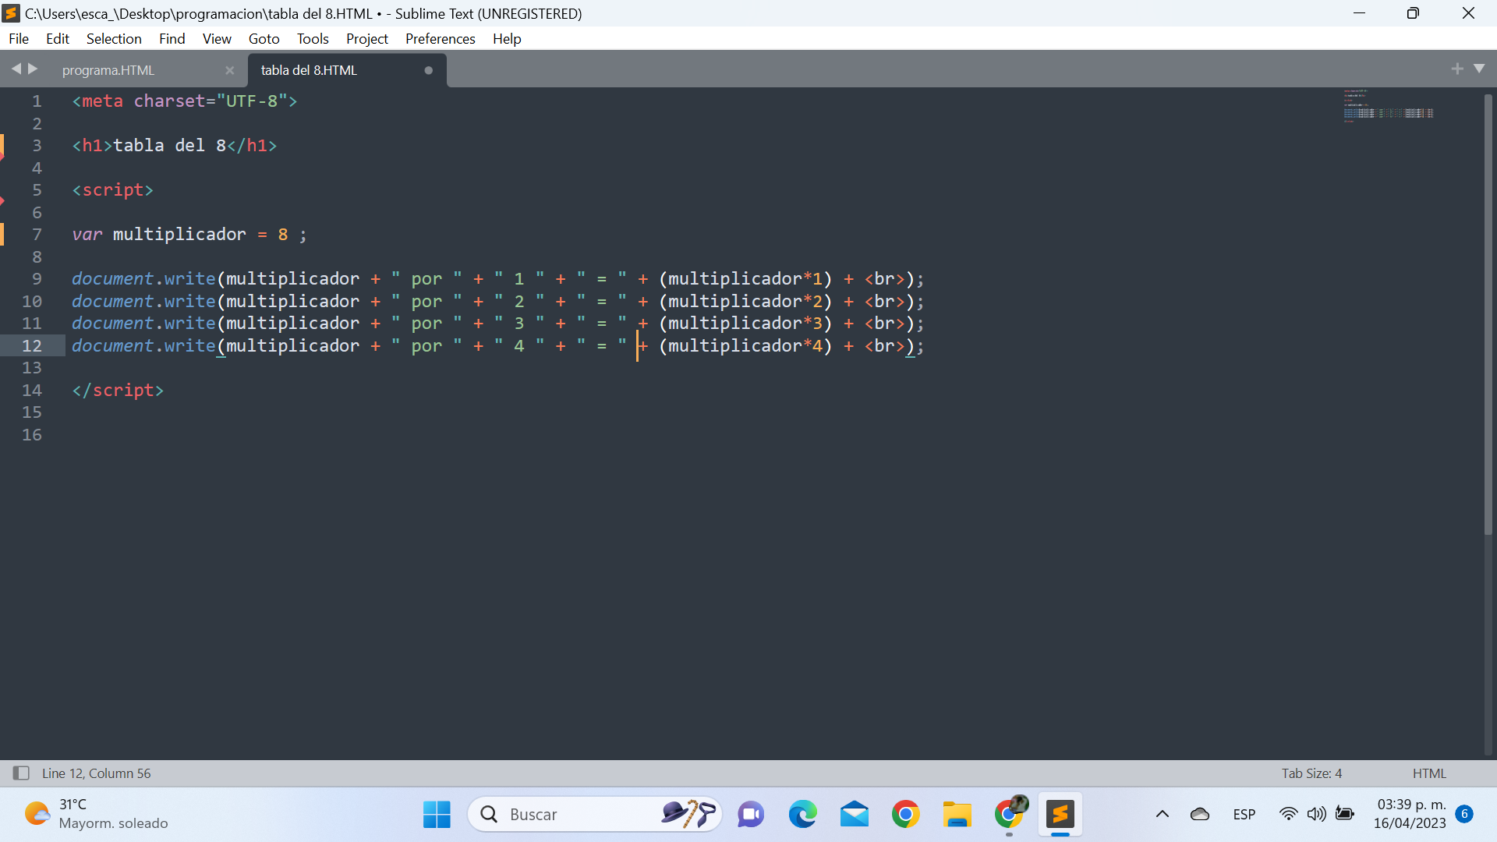This screenshot has width=1497, height=842.
Task: Go to previous tab with left arrow
Action: point(16,69)
